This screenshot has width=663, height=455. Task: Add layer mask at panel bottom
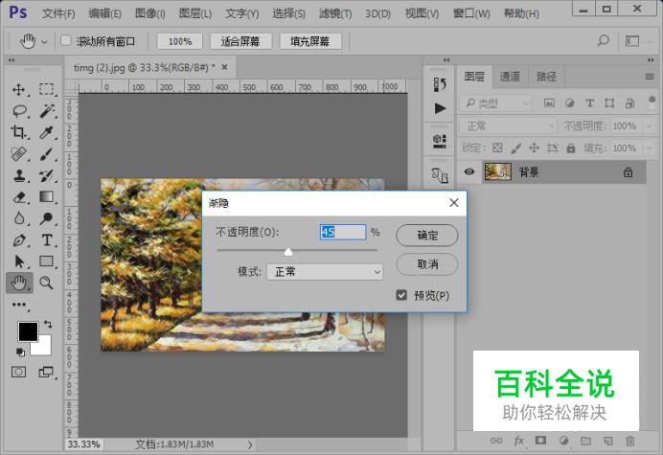click(x=540, y=441)
